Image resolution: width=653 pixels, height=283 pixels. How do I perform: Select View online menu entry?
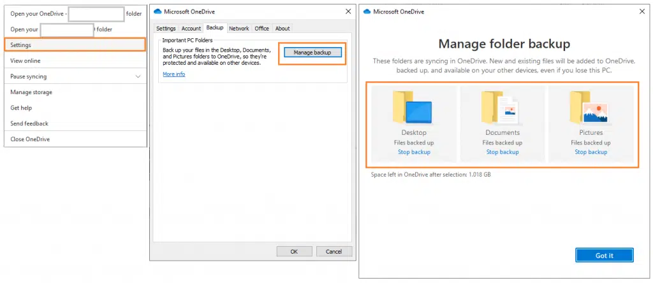click(26, 61)
